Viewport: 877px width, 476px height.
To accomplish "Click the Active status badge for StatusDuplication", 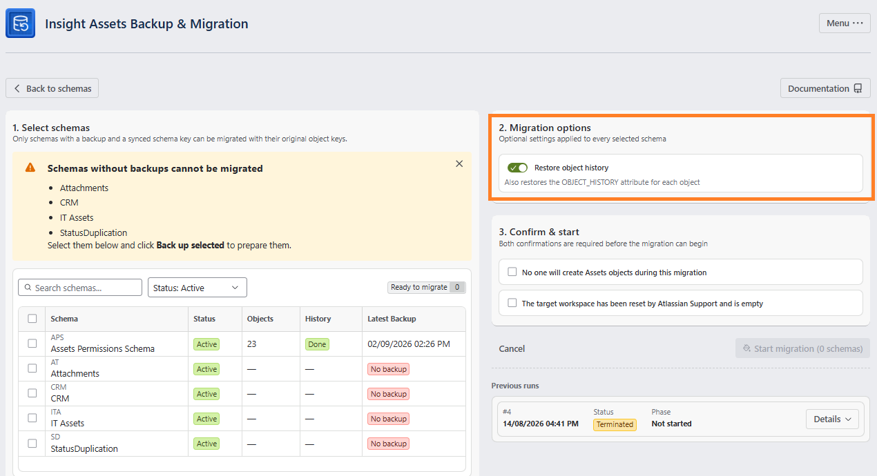I will [206, 444].
